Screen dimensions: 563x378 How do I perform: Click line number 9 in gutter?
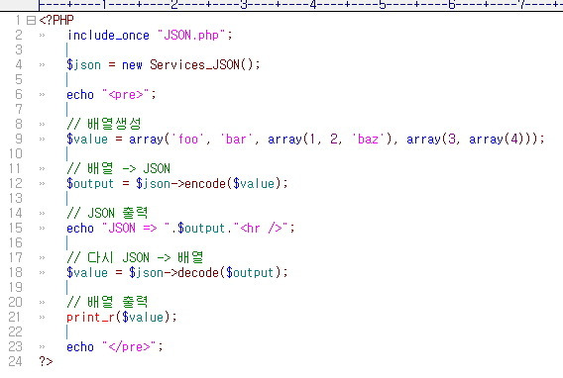[19, 139]
